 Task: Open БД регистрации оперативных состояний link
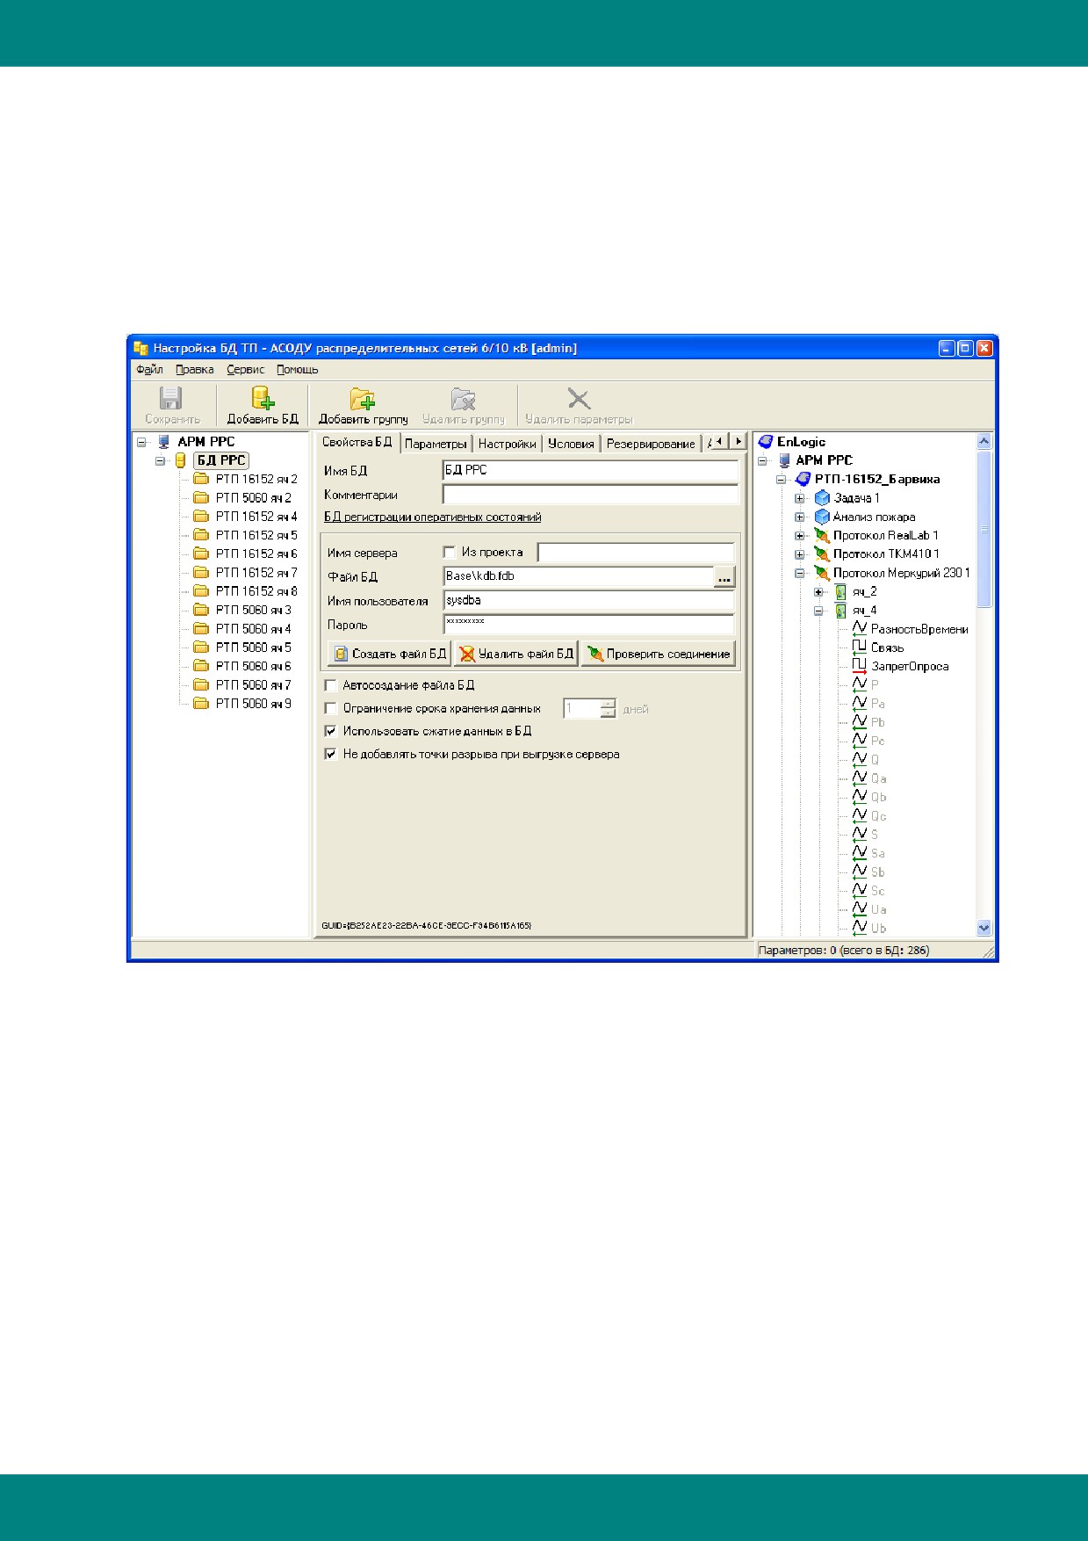coord(433,517)
